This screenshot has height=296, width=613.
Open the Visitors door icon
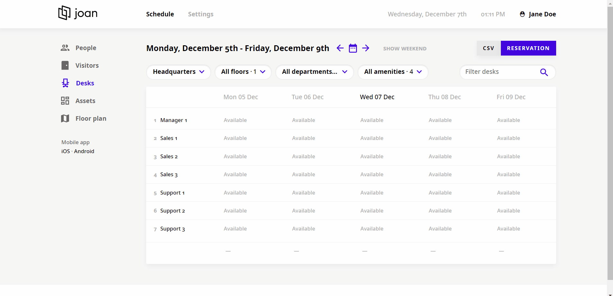[x=65, y=65]
